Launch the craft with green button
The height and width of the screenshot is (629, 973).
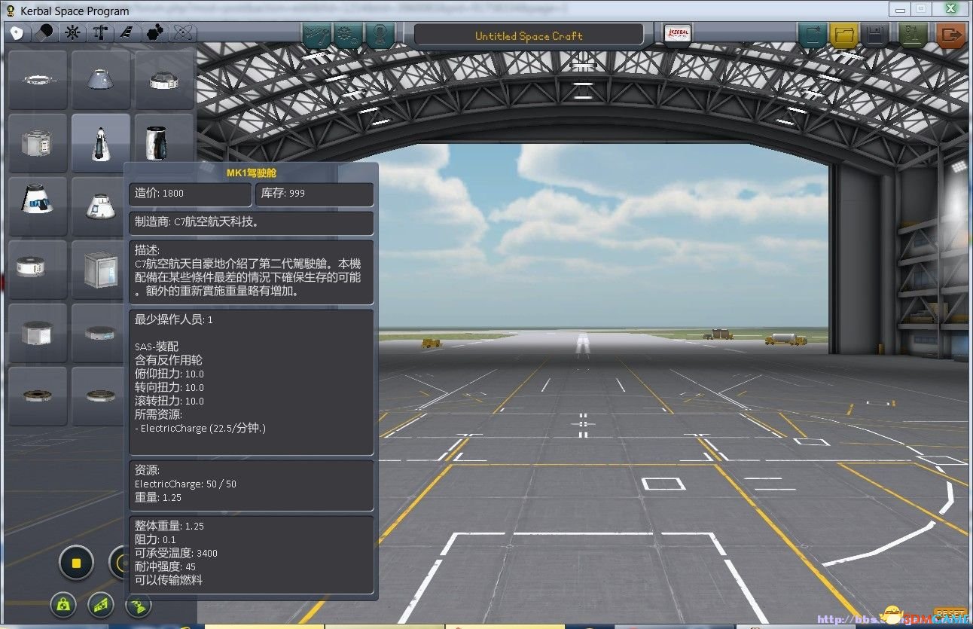coord(913,35)
